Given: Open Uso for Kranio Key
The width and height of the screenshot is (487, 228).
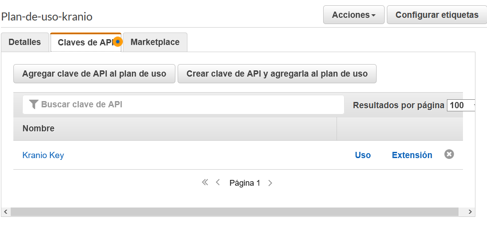Looking at the screenshot, I should 363,155.
